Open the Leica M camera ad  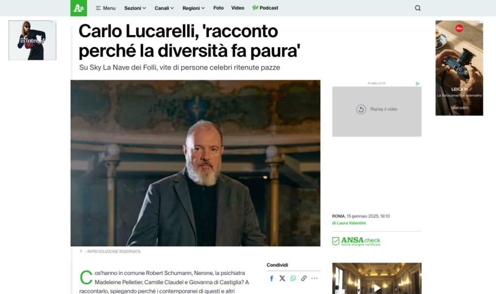tap(459, 68)
